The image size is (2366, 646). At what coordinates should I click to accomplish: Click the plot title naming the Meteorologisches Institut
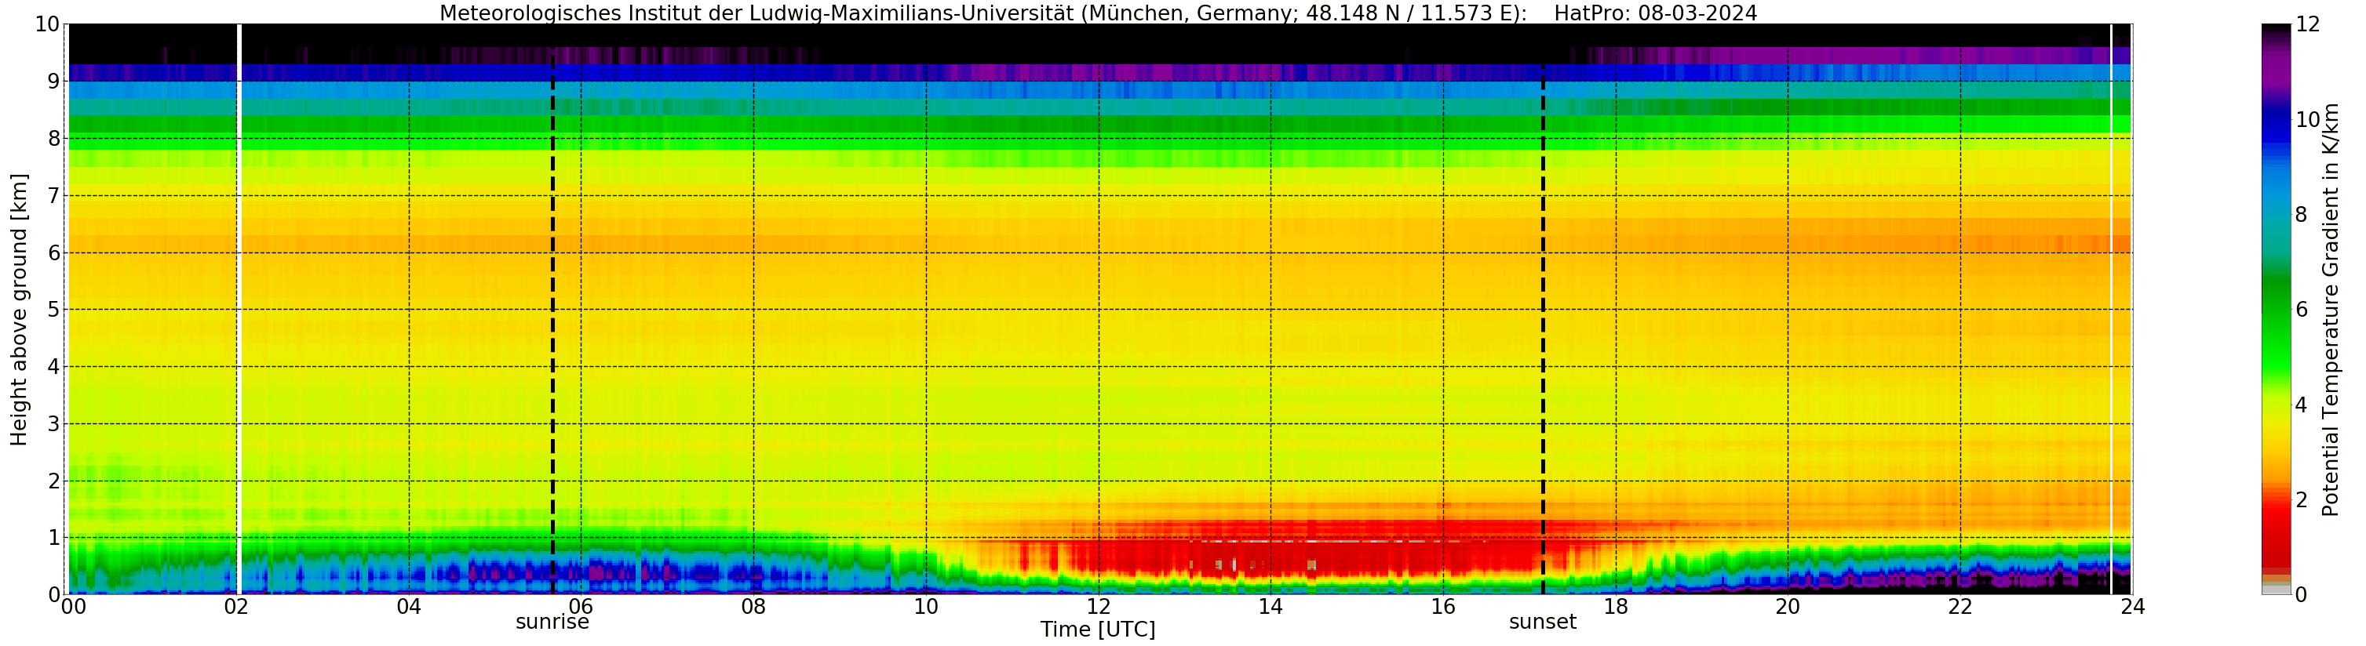(x=1098, y=13)
